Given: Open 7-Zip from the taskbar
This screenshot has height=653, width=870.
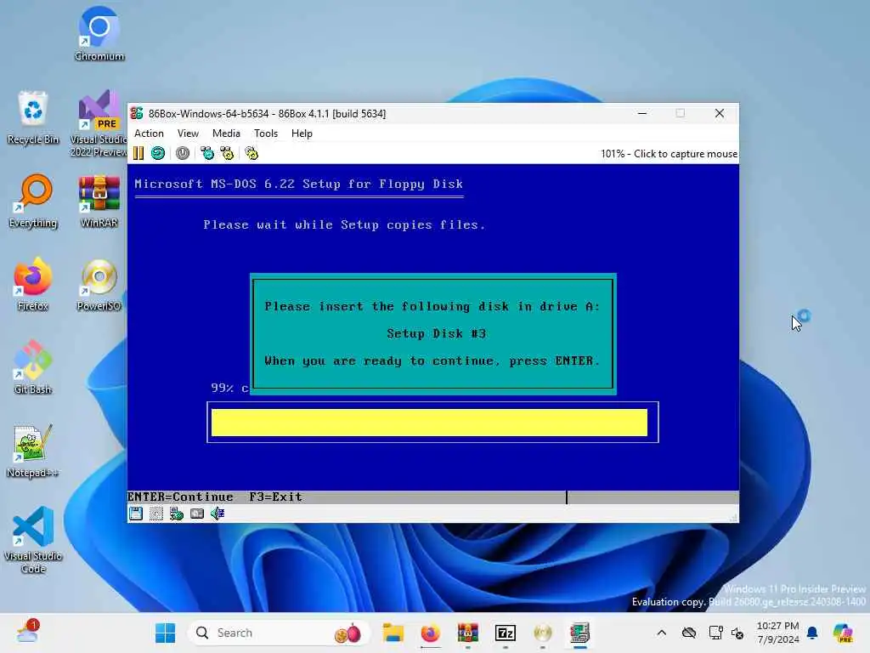Looking at the screenshot, I should click(506, 633).
